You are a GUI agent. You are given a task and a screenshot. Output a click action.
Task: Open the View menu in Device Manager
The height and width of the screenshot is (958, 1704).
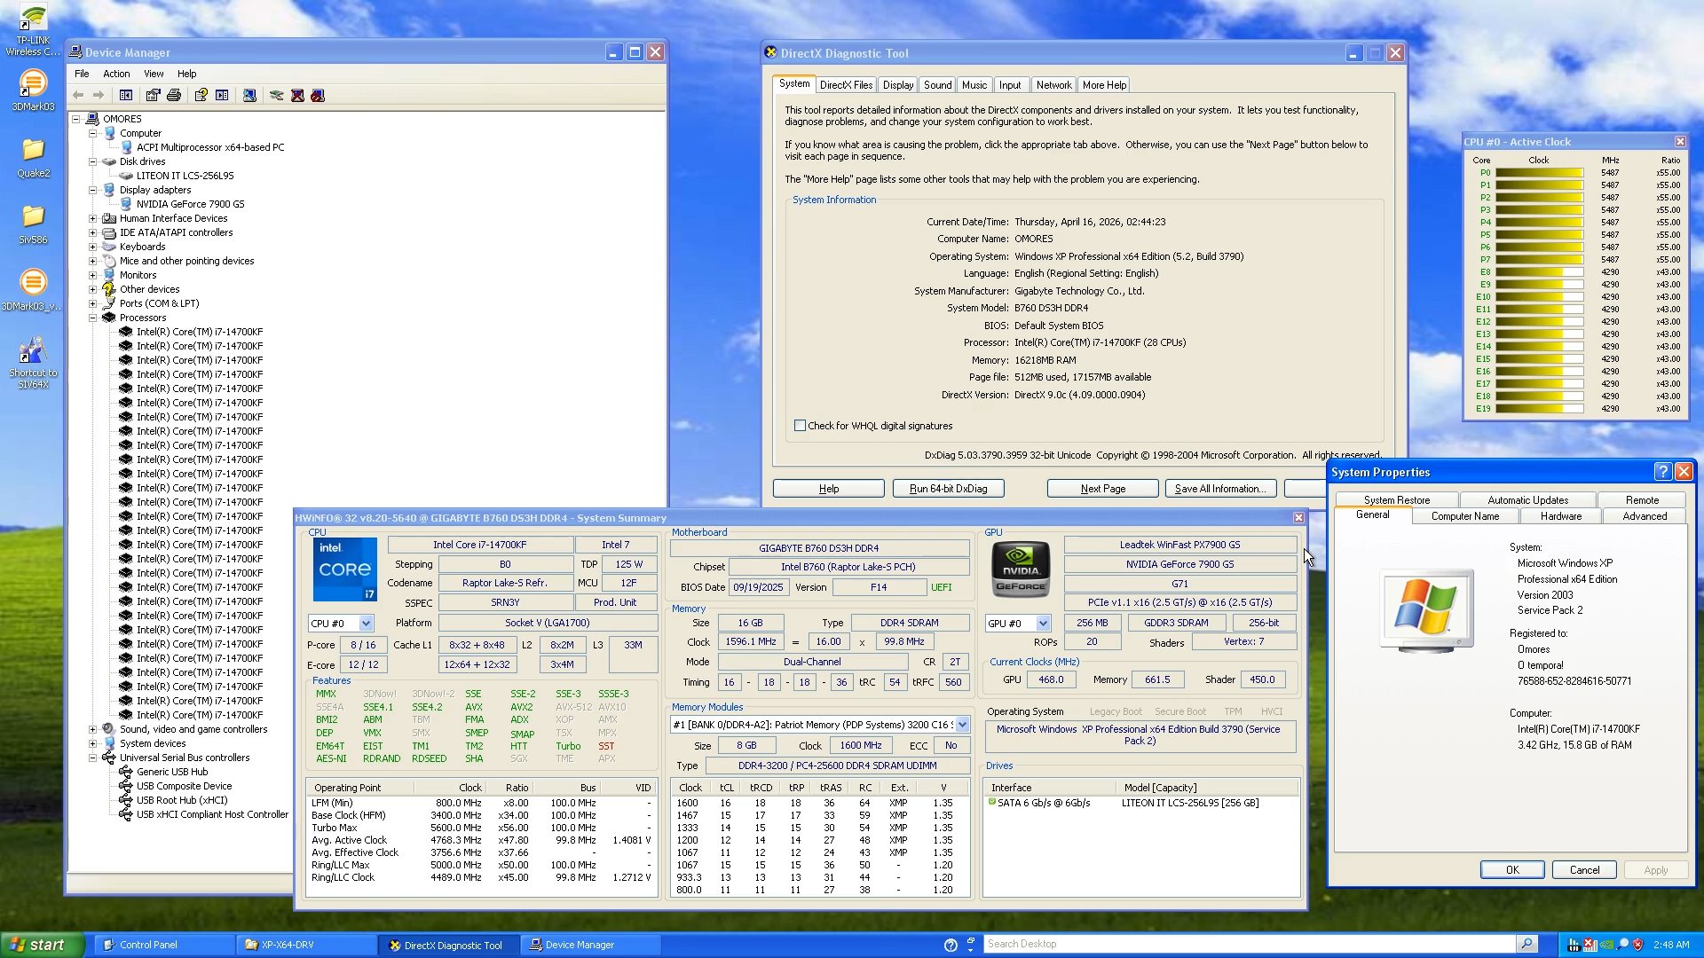coord(154,74)
